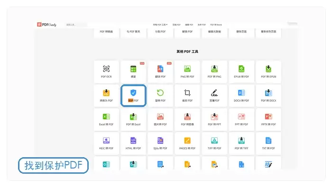
Task: Choose the EPUB 转 PDF converter
Action: click(x=241, y=72)
